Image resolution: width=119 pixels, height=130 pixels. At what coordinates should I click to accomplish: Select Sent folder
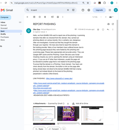pos(11,31)
